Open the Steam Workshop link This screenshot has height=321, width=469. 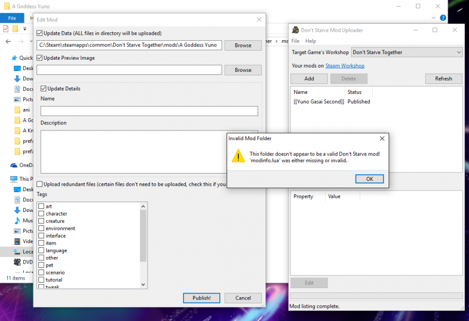345,66
